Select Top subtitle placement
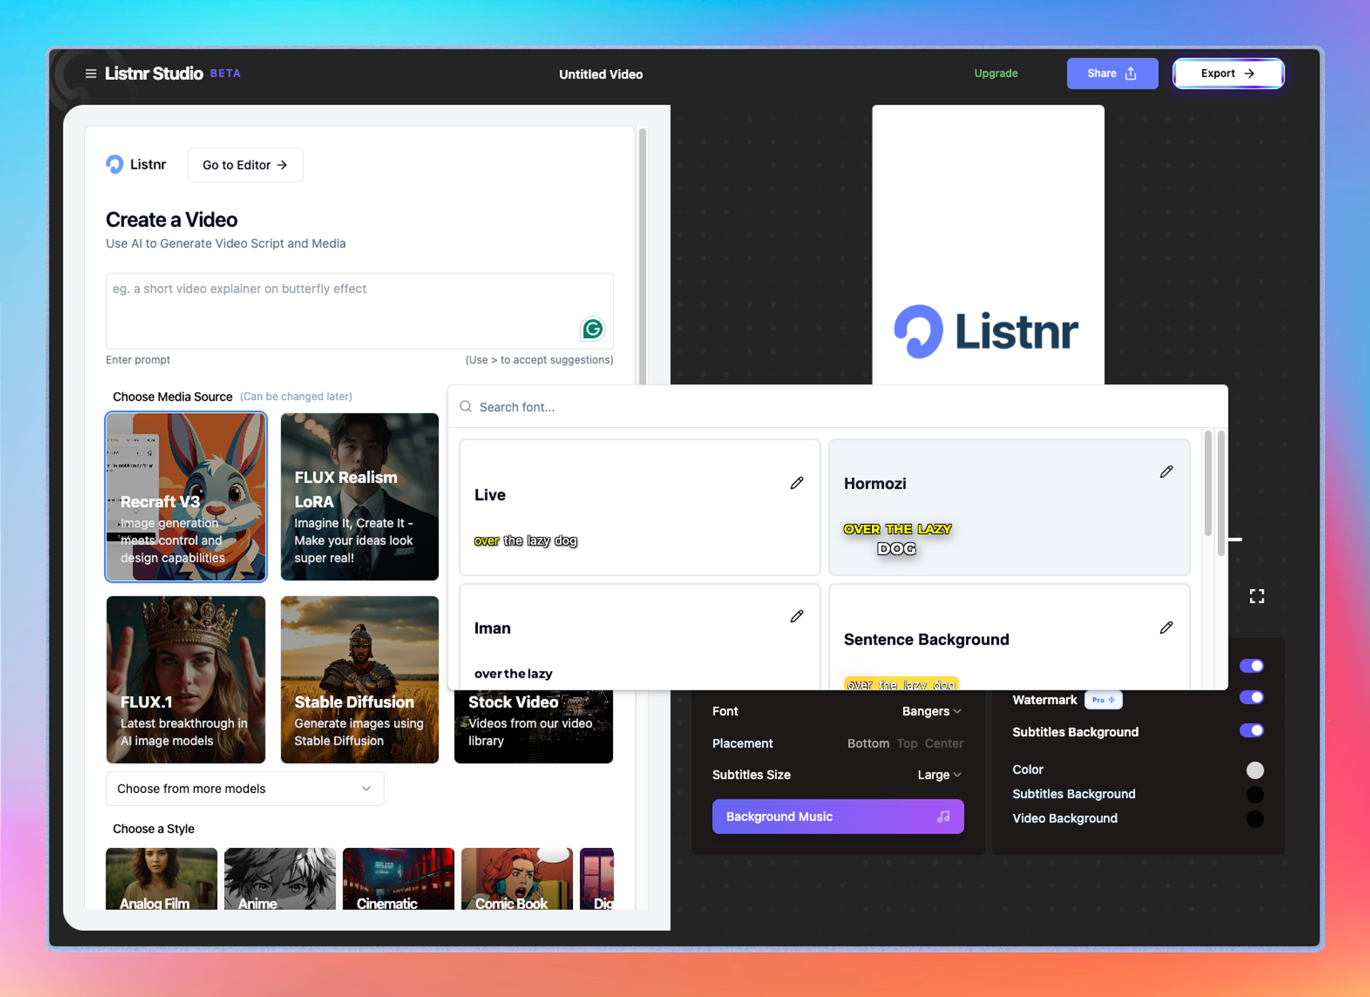Image resolution: width=1370 pixels, height=997 pixels. click(907, 743)
